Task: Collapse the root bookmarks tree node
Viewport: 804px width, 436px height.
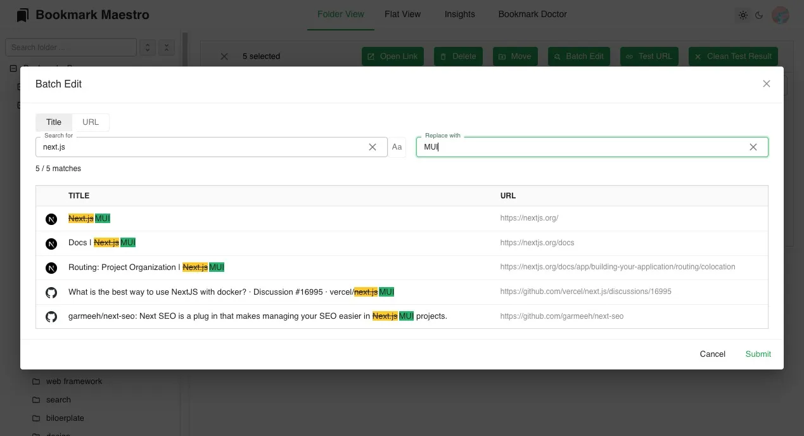Action: coord(13,68)
